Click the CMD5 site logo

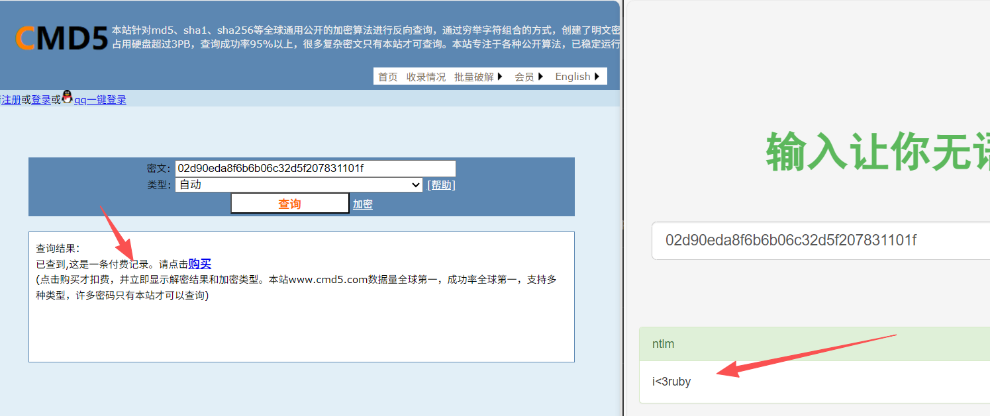tap(61, 39)
